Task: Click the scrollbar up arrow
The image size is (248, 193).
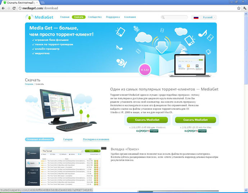Action: pos(246,14)
